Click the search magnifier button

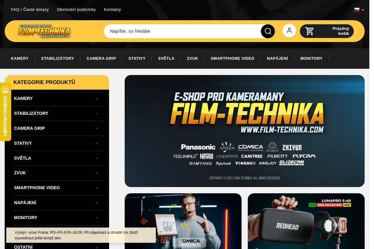click(x=268, y=31)
